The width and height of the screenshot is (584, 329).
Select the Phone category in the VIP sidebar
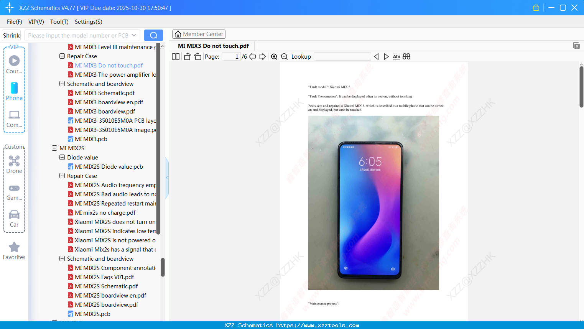point(14,92)
